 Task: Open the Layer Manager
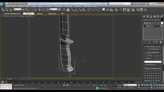(116, 10)
